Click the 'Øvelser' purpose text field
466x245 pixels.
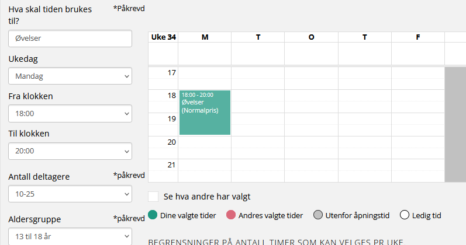click(x=70, y=38)
